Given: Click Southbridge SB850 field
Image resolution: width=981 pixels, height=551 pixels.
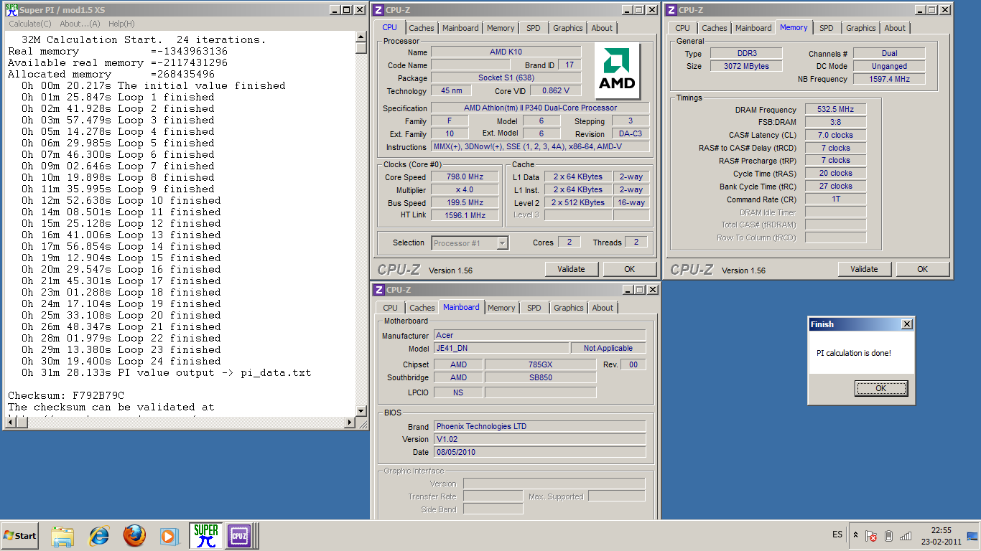Looking at the screenshot, I should [x=540, y=377].
